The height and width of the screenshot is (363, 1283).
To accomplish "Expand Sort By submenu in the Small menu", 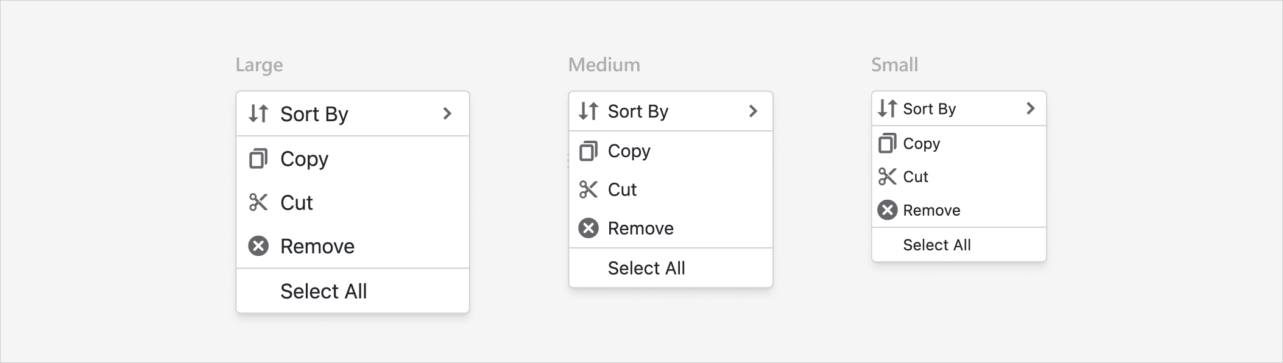I will 1031,108.
